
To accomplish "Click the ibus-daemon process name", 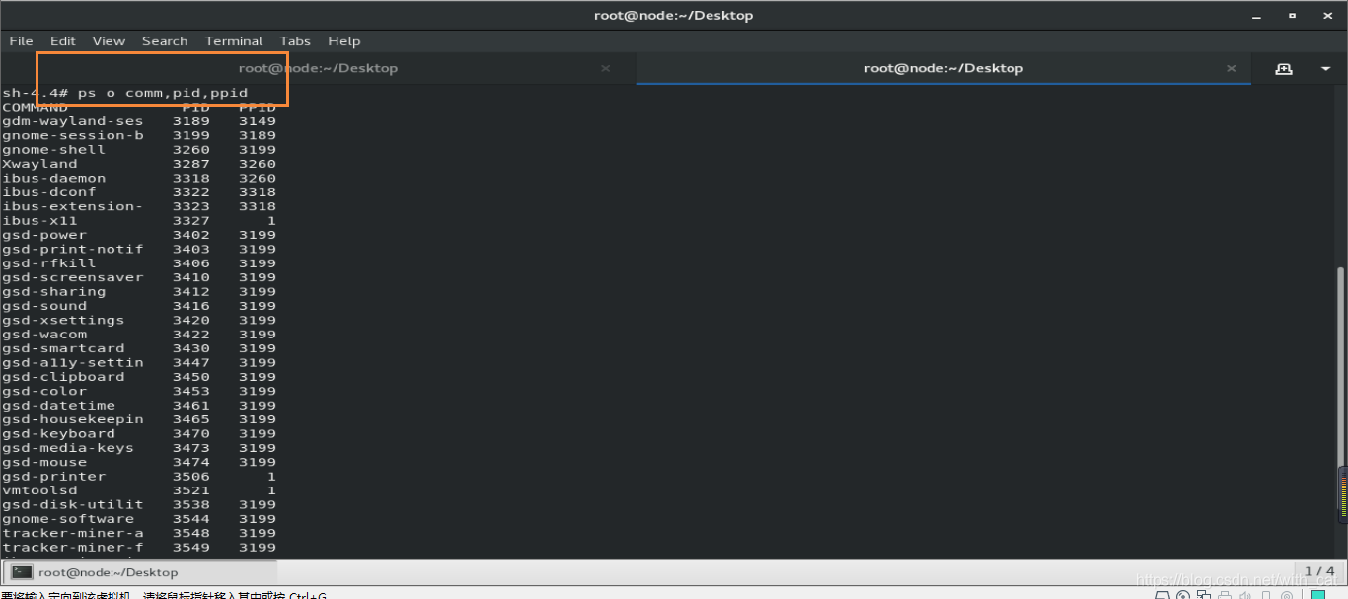I will pos(53,178).
